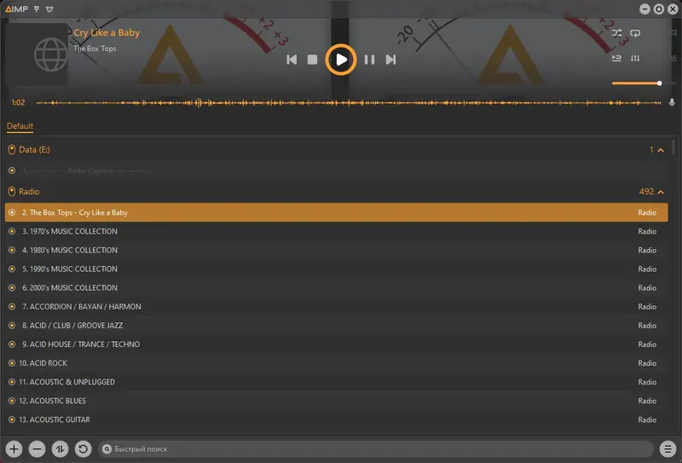Click the Cry Like a Baby title
Viewport: 682px width, 463px height.
click(x=107, y=32)
